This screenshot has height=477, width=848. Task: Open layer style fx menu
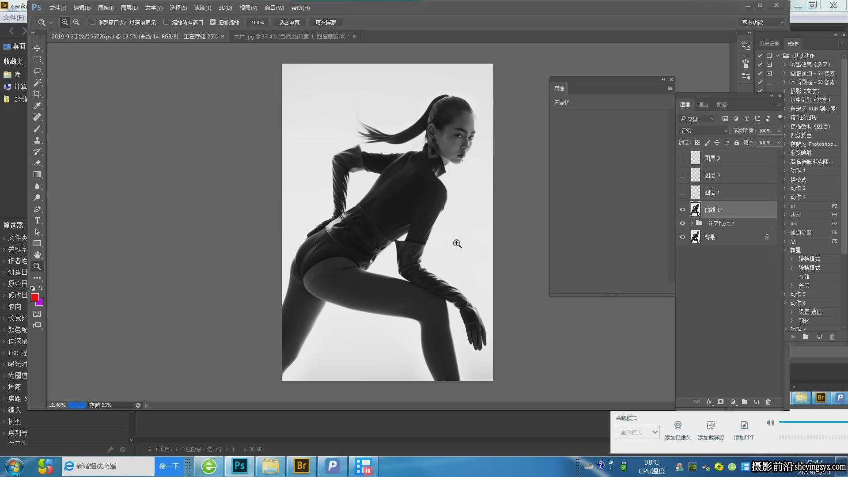(x=709, y=402)
